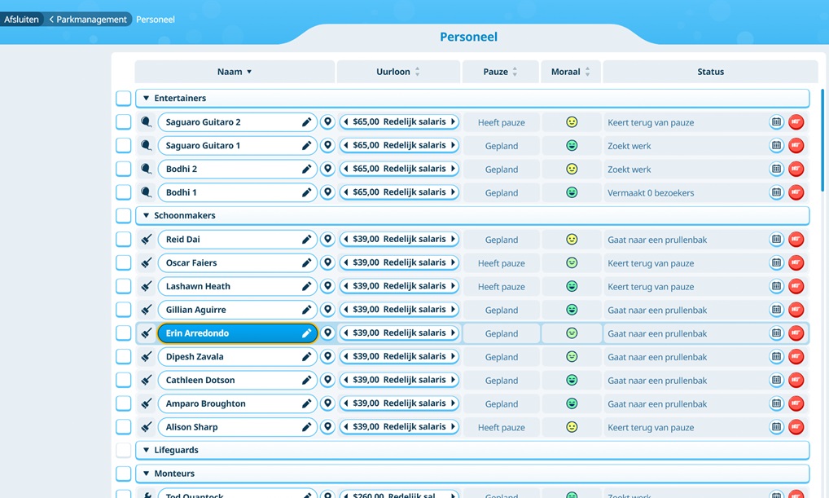
Task: Locate Bodhi 1 using the pin icon
Action: tap(328, 192)
